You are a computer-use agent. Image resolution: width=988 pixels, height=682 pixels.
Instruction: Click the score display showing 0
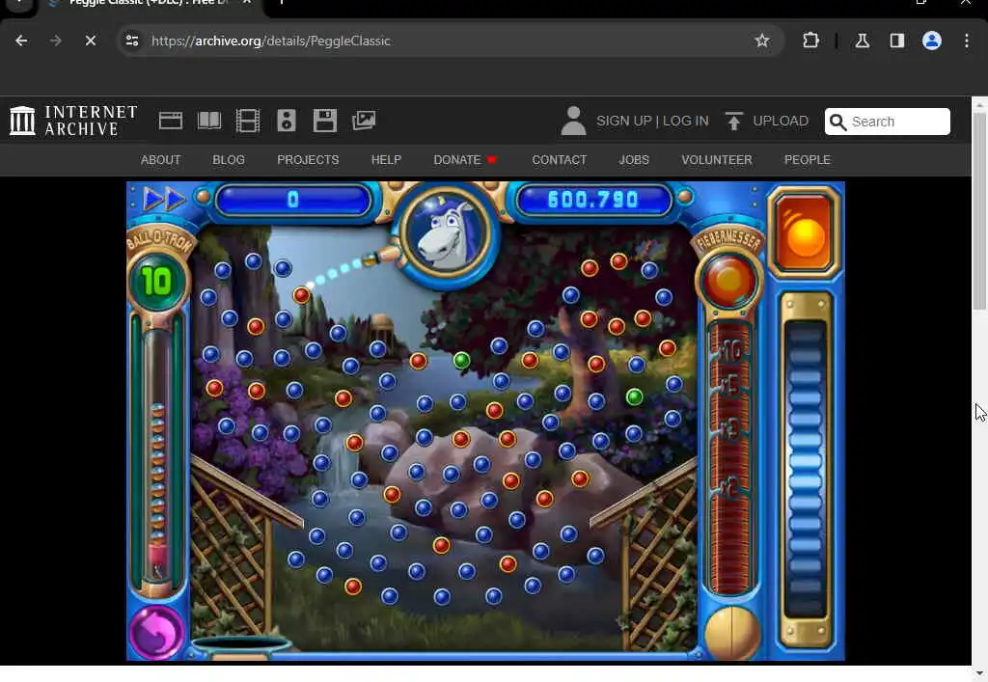293,200
